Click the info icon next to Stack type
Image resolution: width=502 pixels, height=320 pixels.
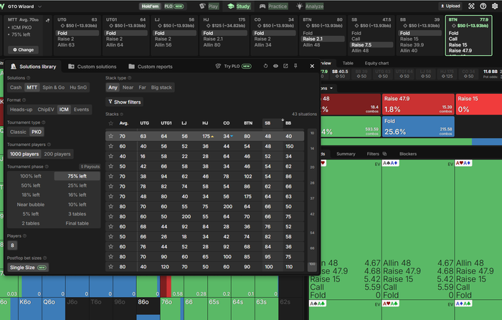pyautogui.click(x=130, y=78)
